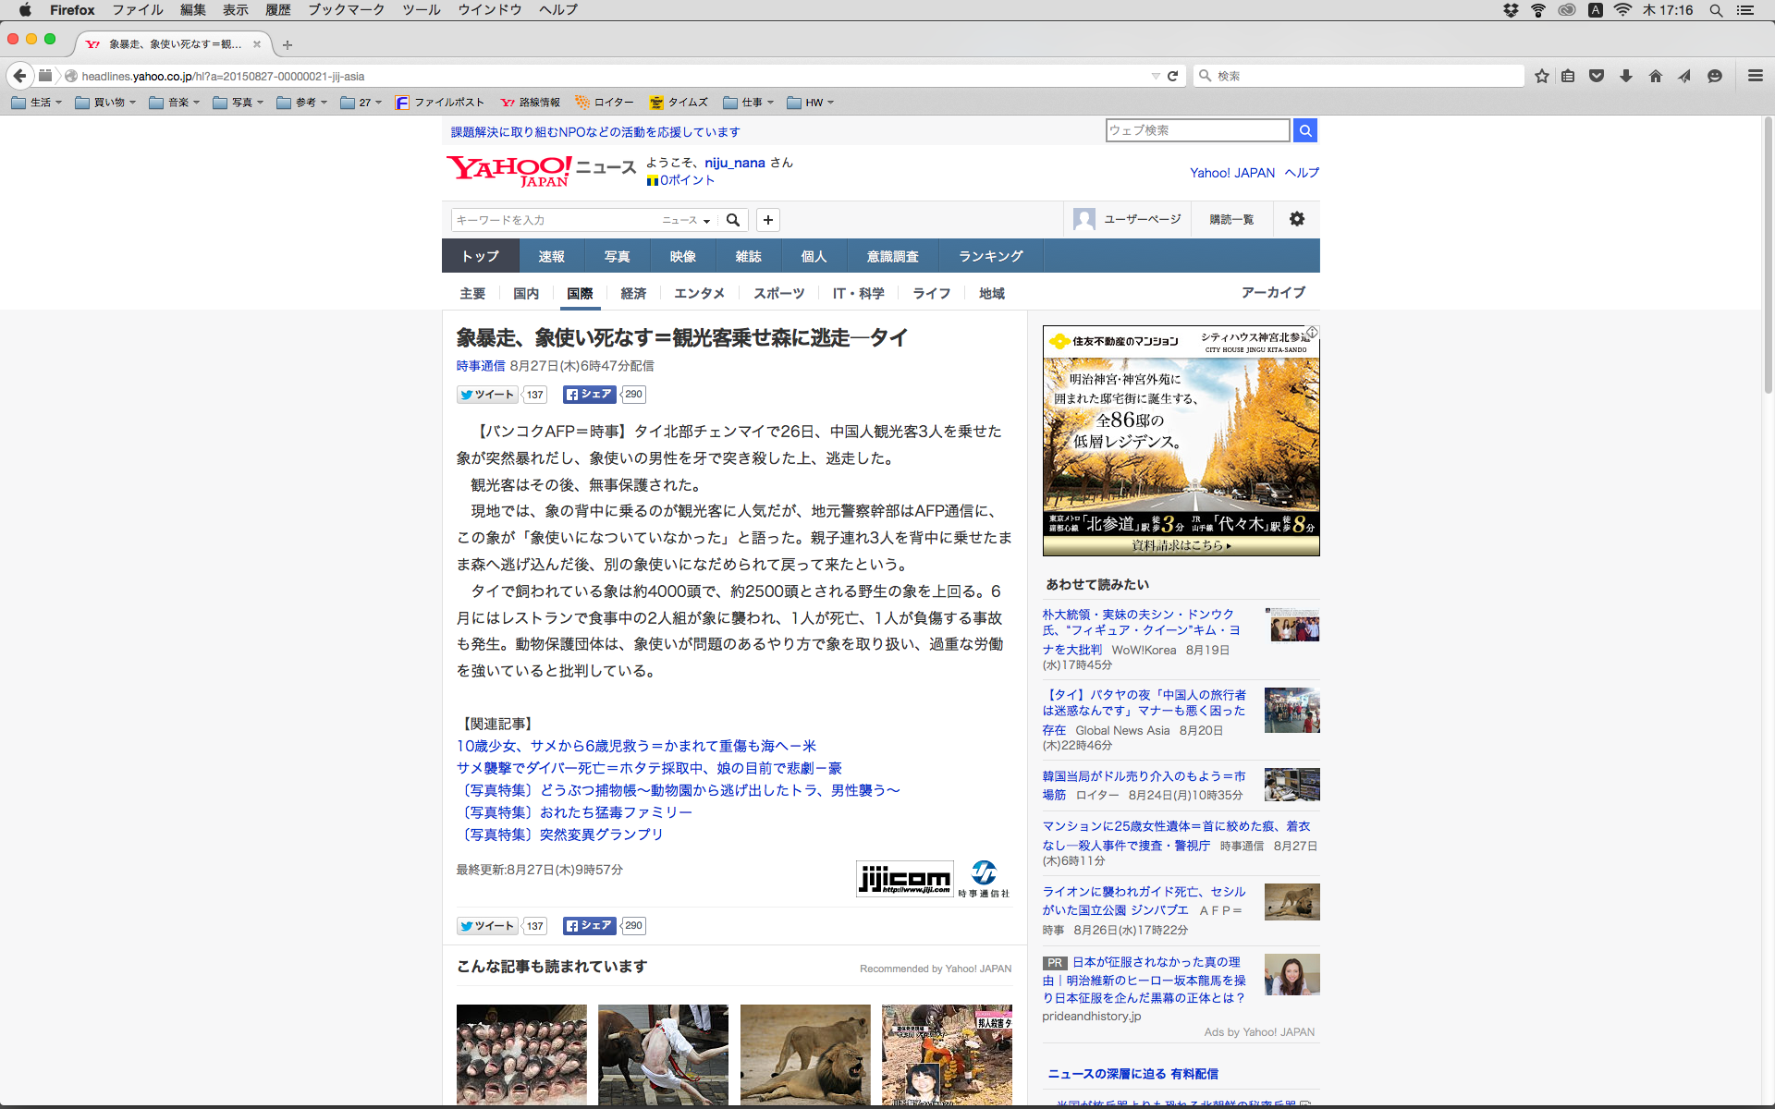Viewport: 1775px width, 1109px height.
Task: Open the Firefox hamburger menu
Action: point(1755,76)
